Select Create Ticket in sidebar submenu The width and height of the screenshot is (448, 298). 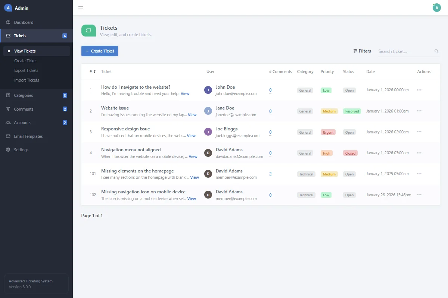click(25, 61)
